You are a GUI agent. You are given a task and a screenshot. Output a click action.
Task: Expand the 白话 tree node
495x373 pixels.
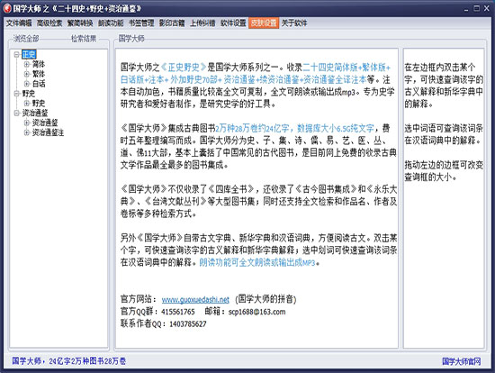[27, 84]
